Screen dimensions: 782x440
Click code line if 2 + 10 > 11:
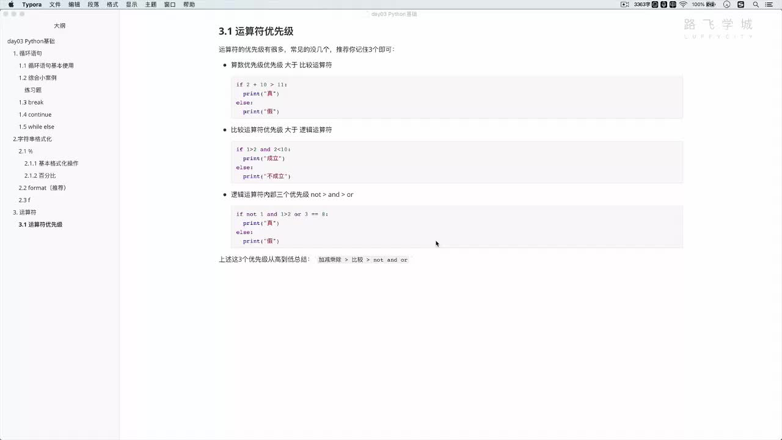click(261, 84)
